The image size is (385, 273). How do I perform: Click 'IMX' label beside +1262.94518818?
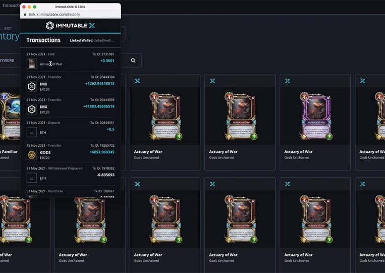(44, 84)
